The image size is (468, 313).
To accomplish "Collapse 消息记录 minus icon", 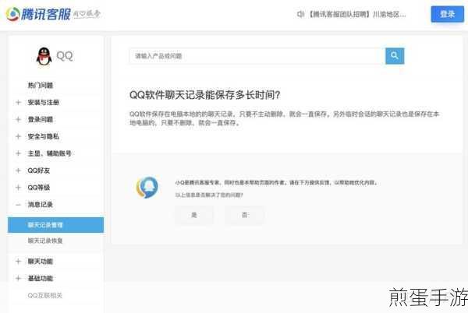I will pyautogui.click(x=18, y=205).
